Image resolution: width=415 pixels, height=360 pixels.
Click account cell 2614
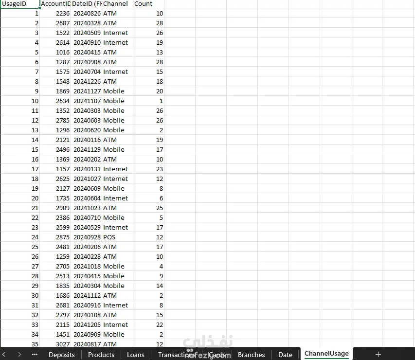point(55,43)
